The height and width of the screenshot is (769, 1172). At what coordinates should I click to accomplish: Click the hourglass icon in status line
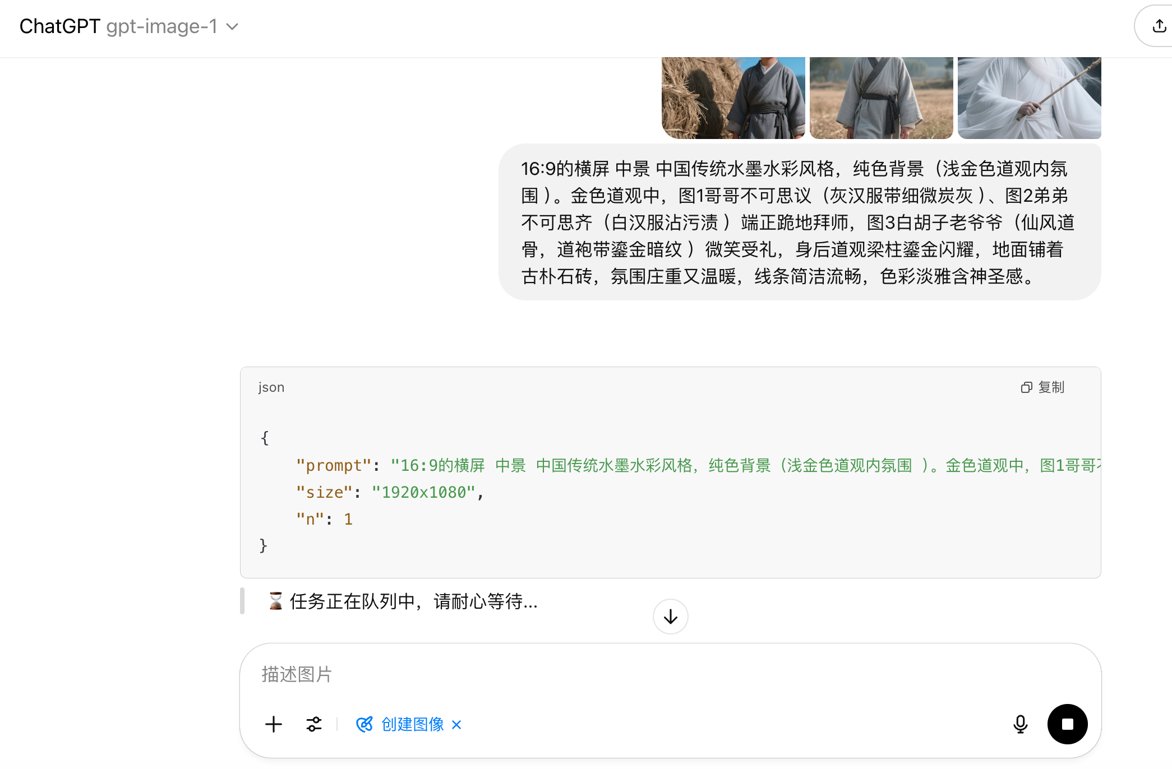[275, 601]
